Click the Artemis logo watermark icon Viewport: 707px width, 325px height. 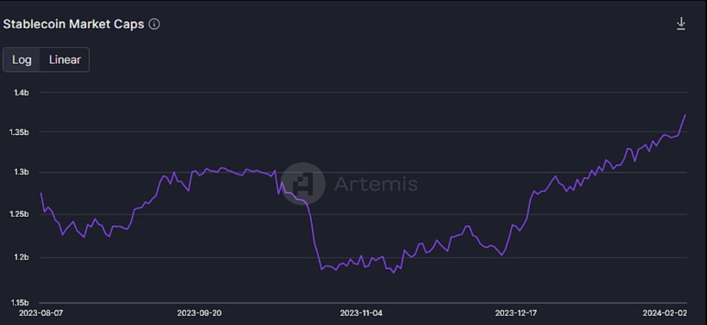[x=303, y=184]
